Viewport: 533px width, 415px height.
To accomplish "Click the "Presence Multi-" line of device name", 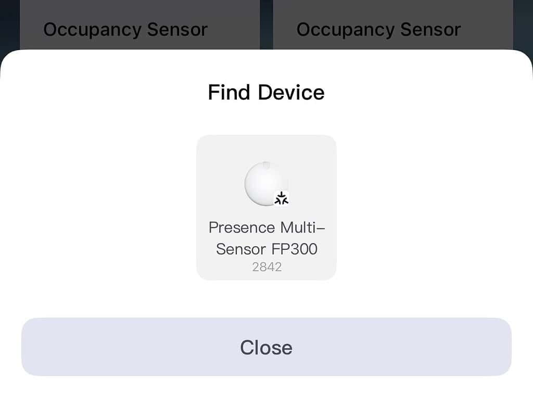I will coord(266,228).
